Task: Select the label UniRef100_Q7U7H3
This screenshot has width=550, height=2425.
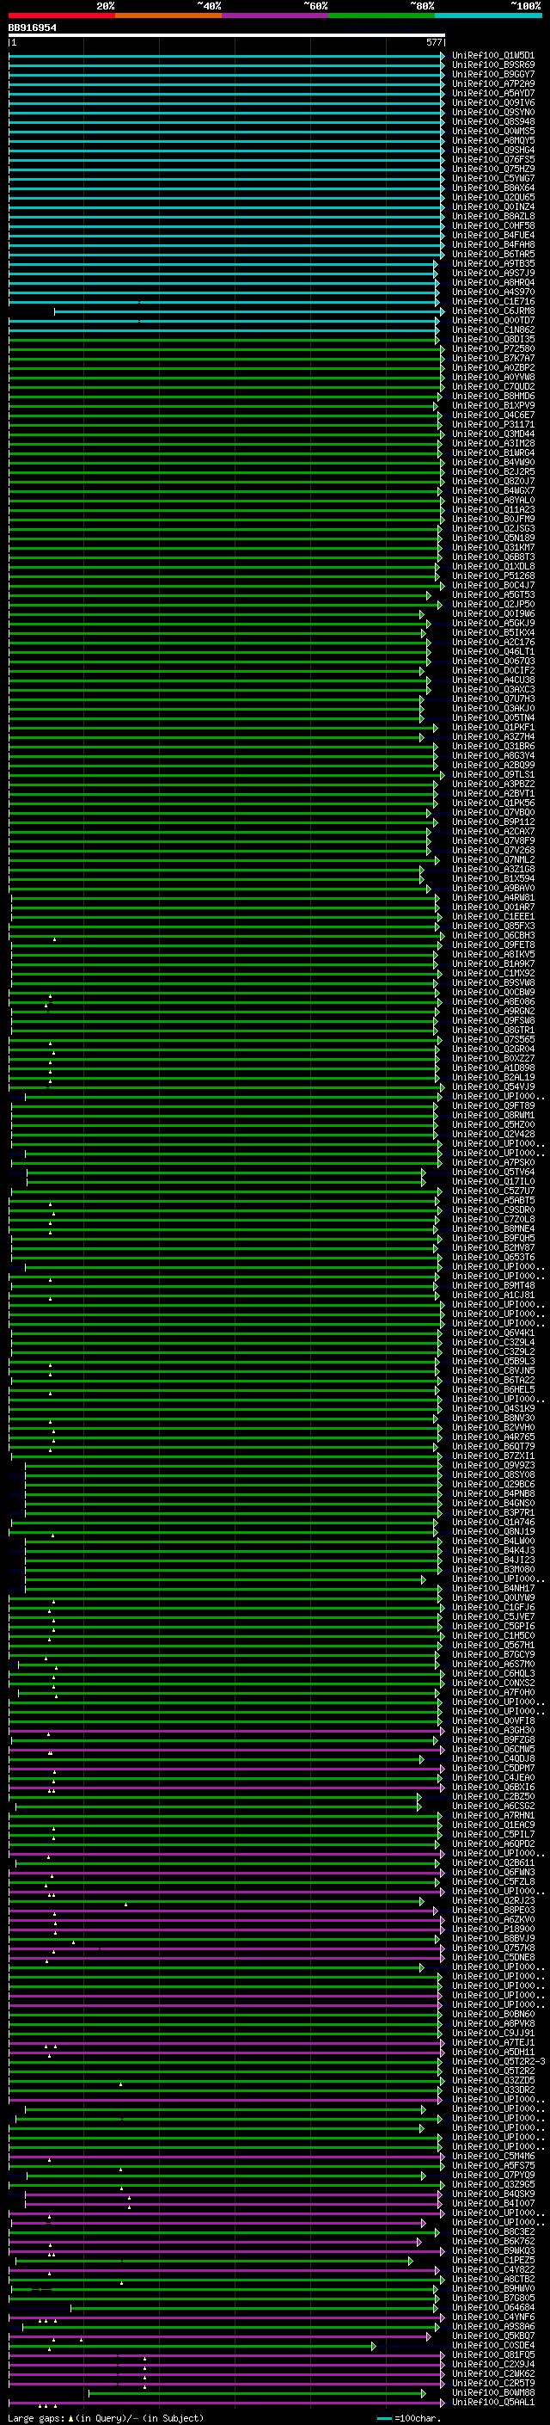Action: point(493,699)
